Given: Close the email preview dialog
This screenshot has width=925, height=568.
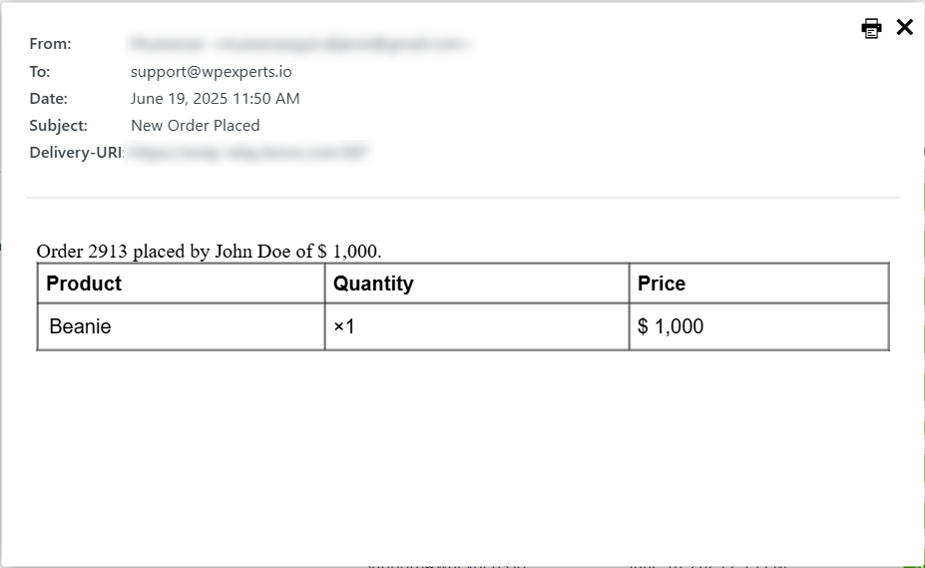Looking at the screenshot, I should [x=905, y=27].
